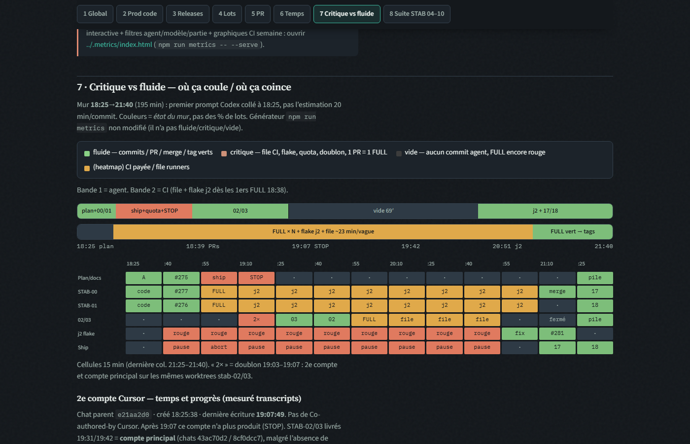This screenshot has width=690, height=444.
Task: Open the 8 Suite STAB 04–10 tab
Action: tap(416, 14)
